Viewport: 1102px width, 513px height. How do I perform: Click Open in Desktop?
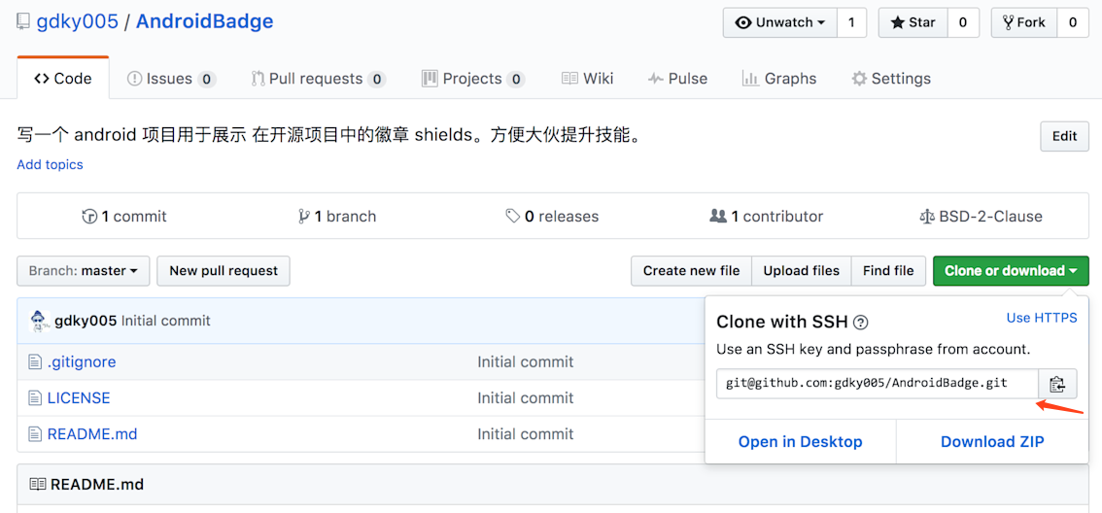click(800, 442)
